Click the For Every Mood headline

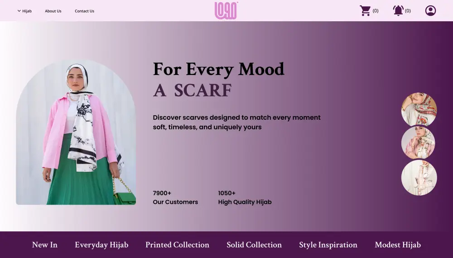(219, 69)
